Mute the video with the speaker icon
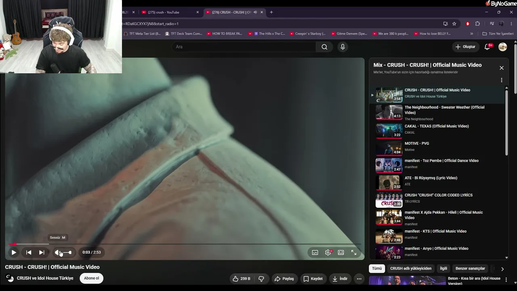This screenshot has height=291, width=517. pyautogui.click(x=58, y=252)
